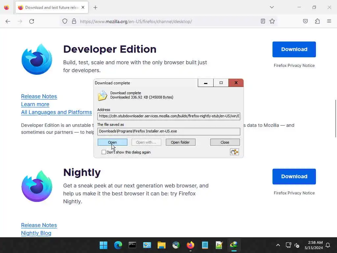Click the Nightly heading

click(x=82, y=173)
